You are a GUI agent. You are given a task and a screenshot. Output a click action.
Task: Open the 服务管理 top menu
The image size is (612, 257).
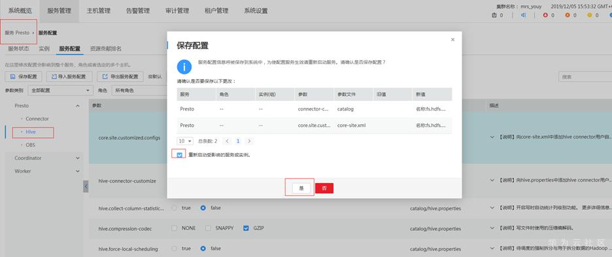[59, 11]
